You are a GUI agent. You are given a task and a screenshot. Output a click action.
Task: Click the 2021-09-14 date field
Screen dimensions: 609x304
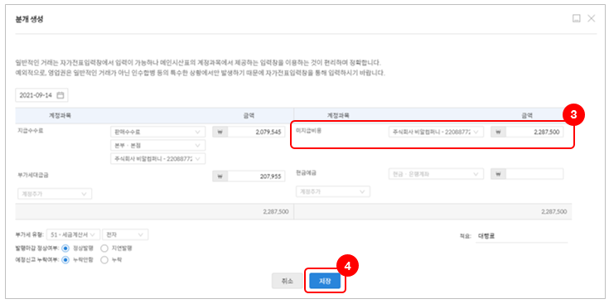(41, 95)
